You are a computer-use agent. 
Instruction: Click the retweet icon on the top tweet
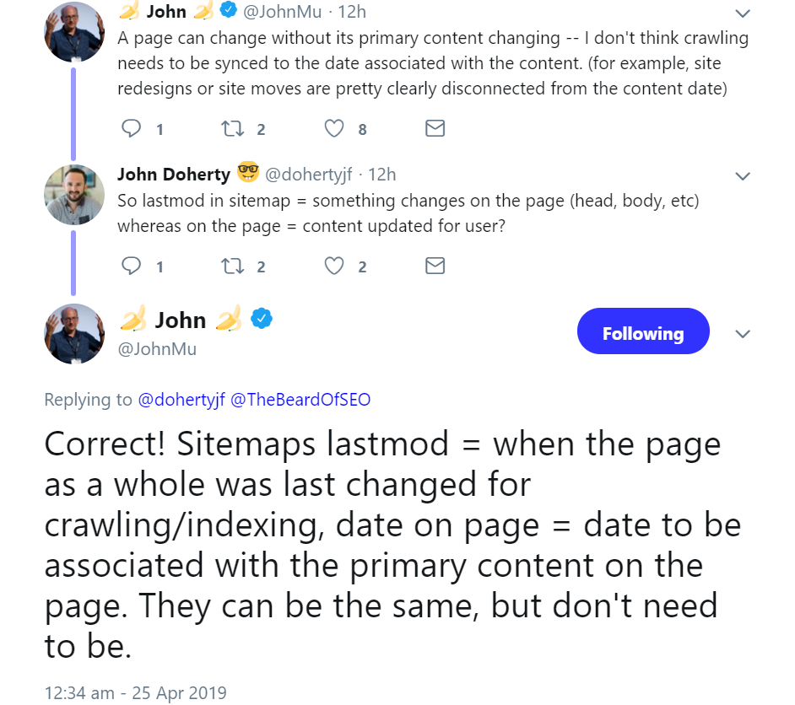pyautogui.click(x=231, y=128)
